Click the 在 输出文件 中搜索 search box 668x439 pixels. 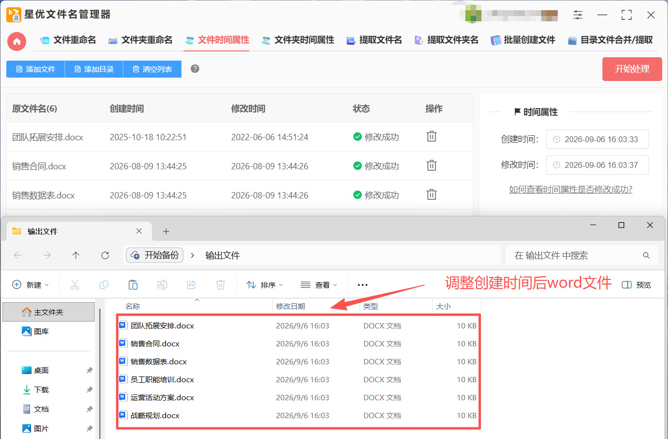582,255
